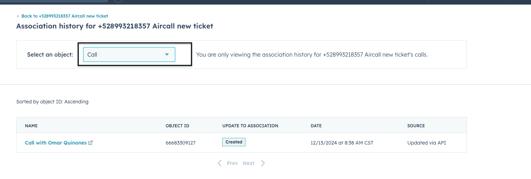Click the caret arrow in the Call dropdown
The image size is (531, 179).
(167, 55)
